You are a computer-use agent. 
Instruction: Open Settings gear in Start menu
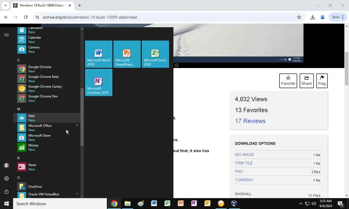[7, 179]
